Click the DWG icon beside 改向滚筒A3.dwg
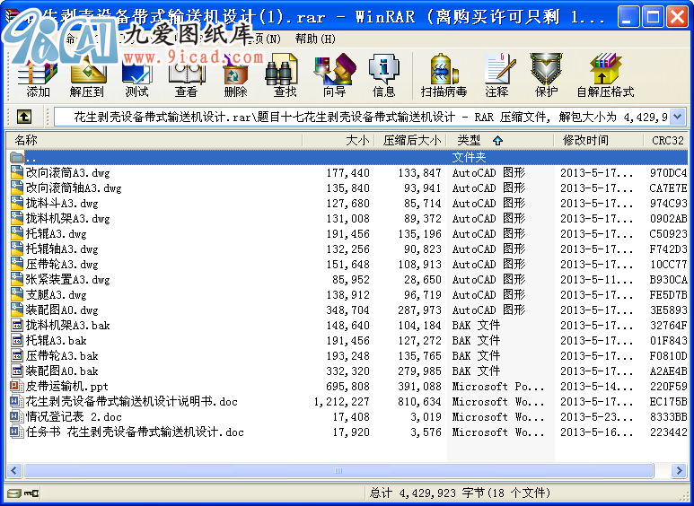694x506 pixels. tap(17, 172)
